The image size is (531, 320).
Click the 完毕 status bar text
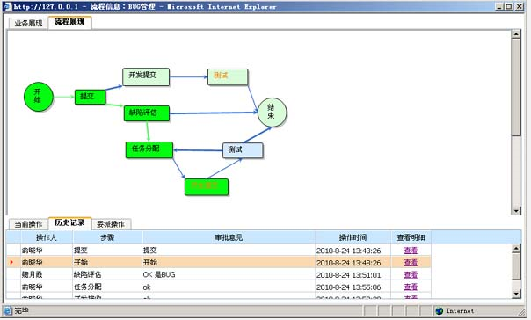tap(21, 310)
